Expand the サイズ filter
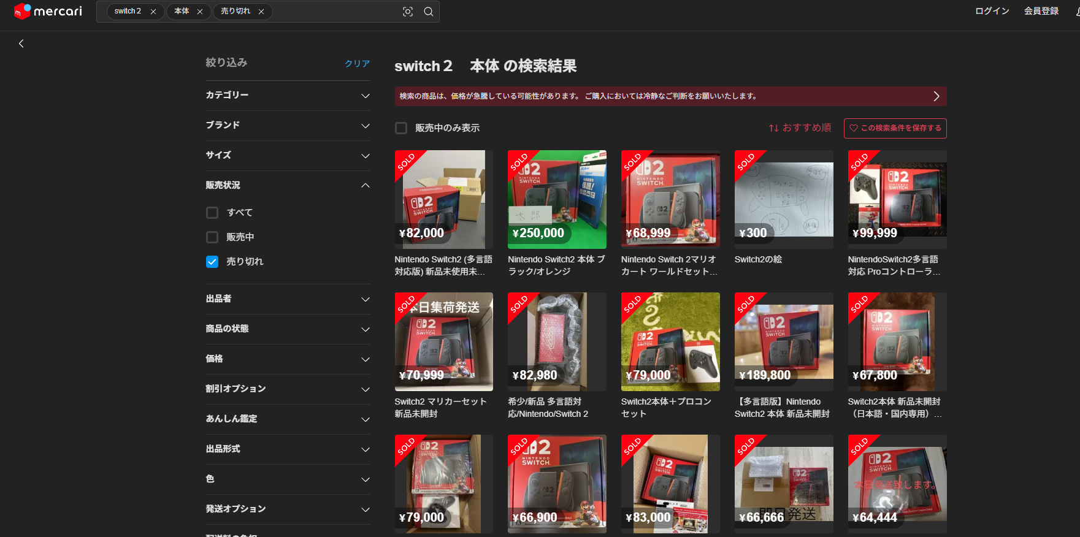This screenshot has height=537, width=1080. pyautogui.click(x=288, y=156)
